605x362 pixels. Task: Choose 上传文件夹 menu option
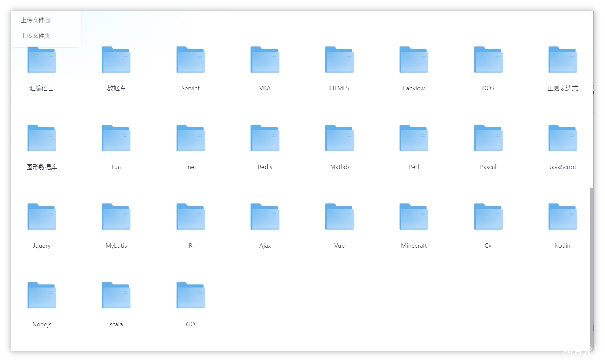[36, 36]
